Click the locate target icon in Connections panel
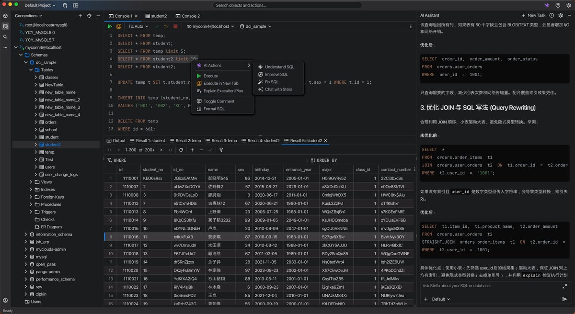The height and width of the screenshot is (314, 575). [x=89, y=16]
